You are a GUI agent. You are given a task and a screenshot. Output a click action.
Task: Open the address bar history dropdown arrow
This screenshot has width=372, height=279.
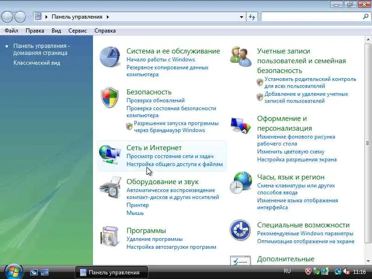coord(241,17)
